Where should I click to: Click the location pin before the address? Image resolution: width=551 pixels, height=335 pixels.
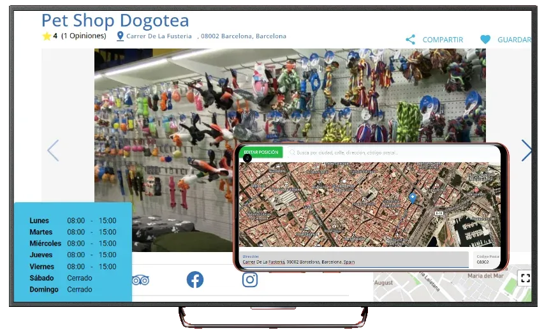tap(120, 36)
